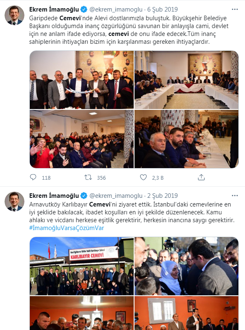Viewport: 245px width, 330px height.
Task: Like the Garipdede Cemevi tweet
Action: 143,178
